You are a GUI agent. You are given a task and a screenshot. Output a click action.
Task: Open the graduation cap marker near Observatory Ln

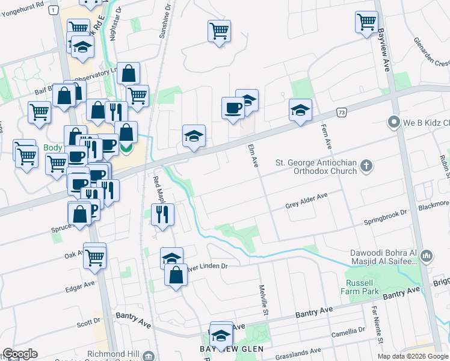tap(82, 47)
